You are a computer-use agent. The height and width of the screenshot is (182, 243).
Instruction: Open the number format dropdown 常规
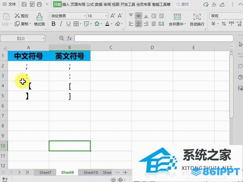click(226, 16)
